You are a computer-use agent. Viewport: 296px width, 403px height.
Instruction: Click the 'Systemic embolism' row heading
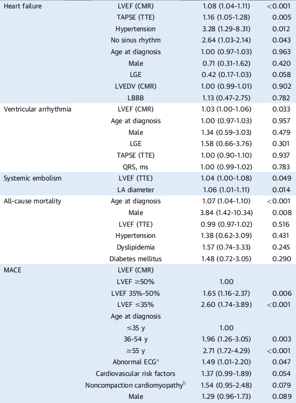pyautogui.click(x=33, y=178)
